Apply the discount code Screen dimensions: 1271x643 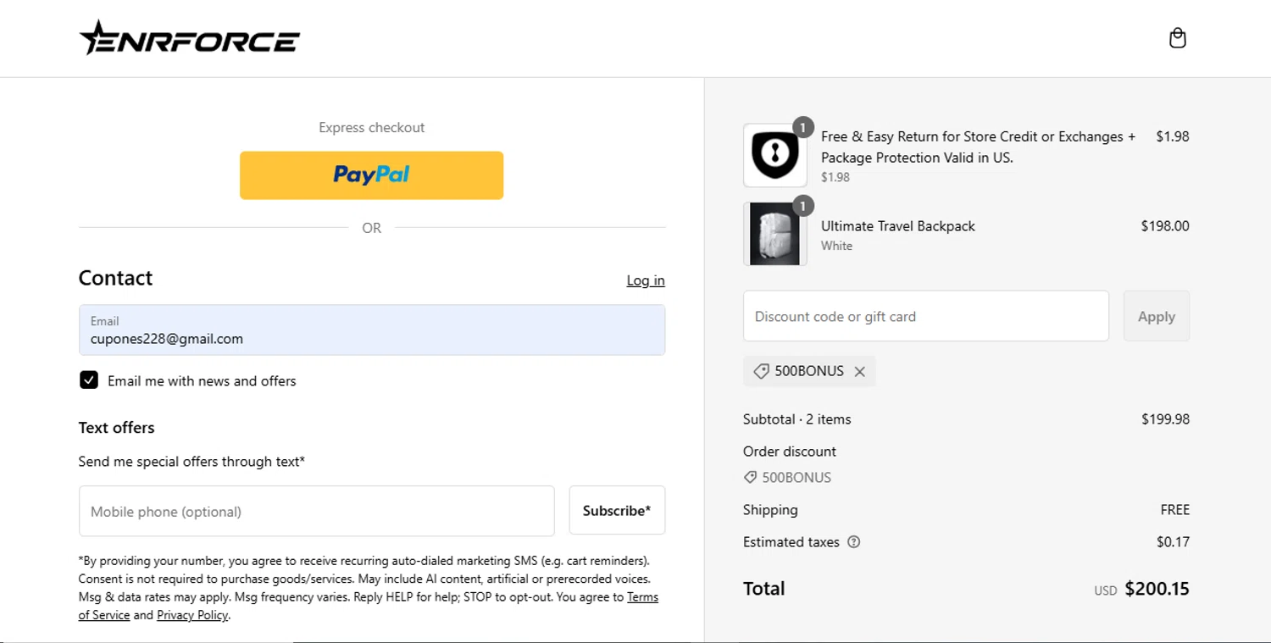coord(1156,316)
